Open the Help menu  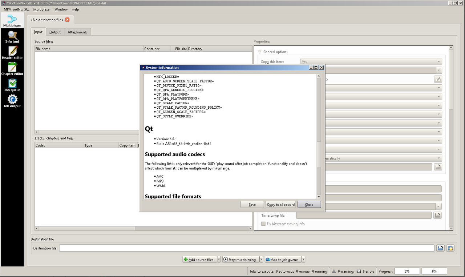click(75, 9)
